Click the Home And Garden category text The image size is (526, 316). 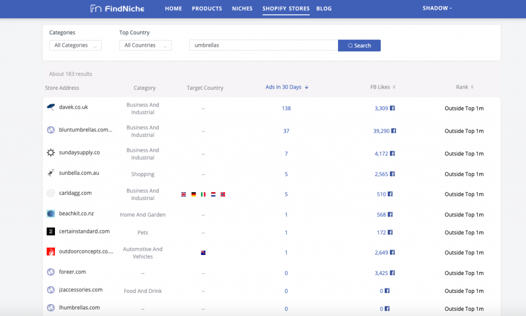(143, 215)
